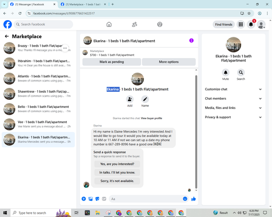Switch to Messenger | Facebook tab
The height and width of the screenshot is (217, 272).
tap(33, 4)
